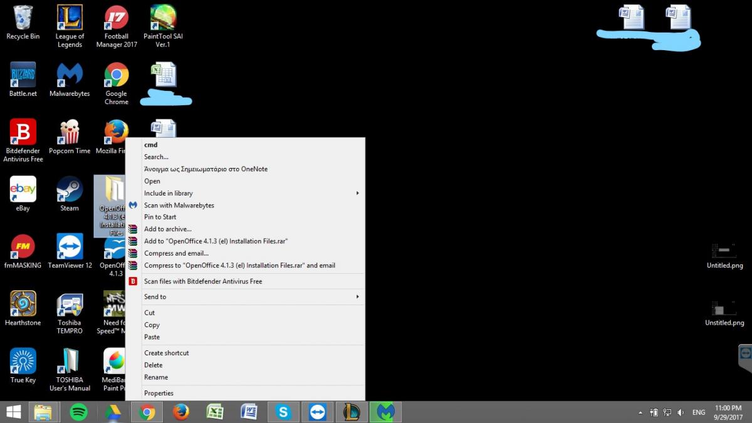Select the Untitled.png desktop file
The image size is (752, 423).
[x=724, y=256]
